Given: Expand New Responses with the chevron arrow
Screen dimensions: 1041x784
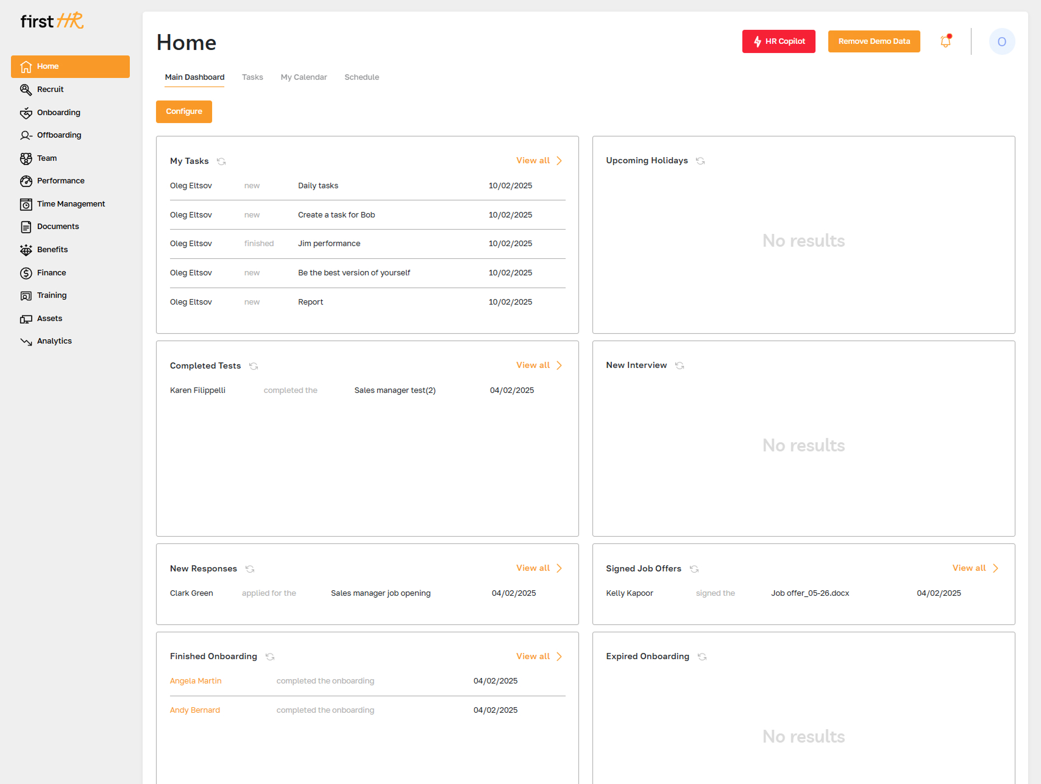Looking at the screenshot, I should 559,568.
